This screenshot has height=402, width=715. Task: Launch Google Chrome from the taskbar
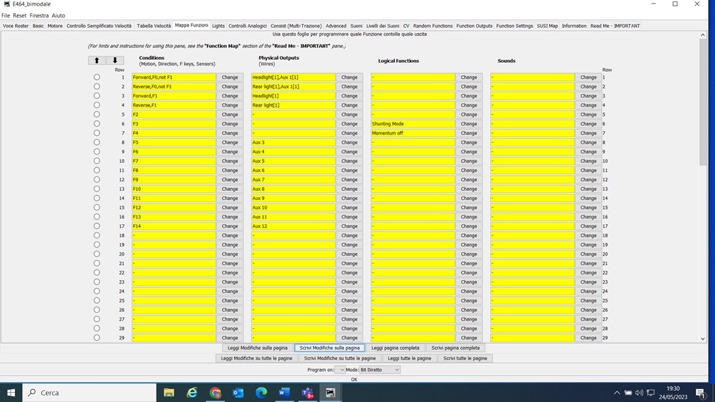coord(215,392)
